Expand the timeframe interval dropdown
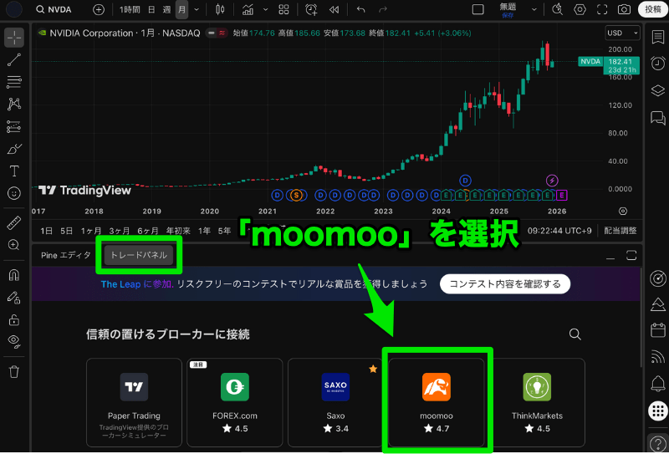Image resolution: width=669 pixels, height=454 pixels. (x=196, y=10)
